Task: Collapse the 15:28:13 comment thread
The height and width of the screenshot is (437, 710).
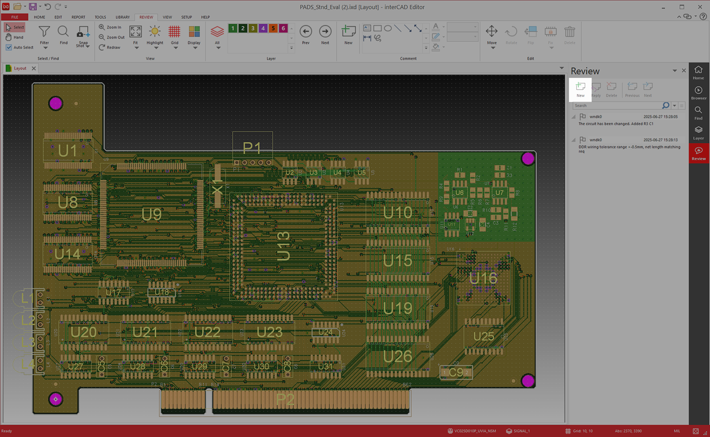Action: click(x=573, y=140)
